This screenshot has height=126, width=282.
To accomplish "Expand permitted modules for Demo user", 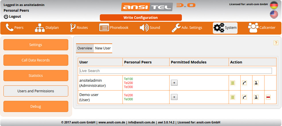I will (x=174, y=97).
